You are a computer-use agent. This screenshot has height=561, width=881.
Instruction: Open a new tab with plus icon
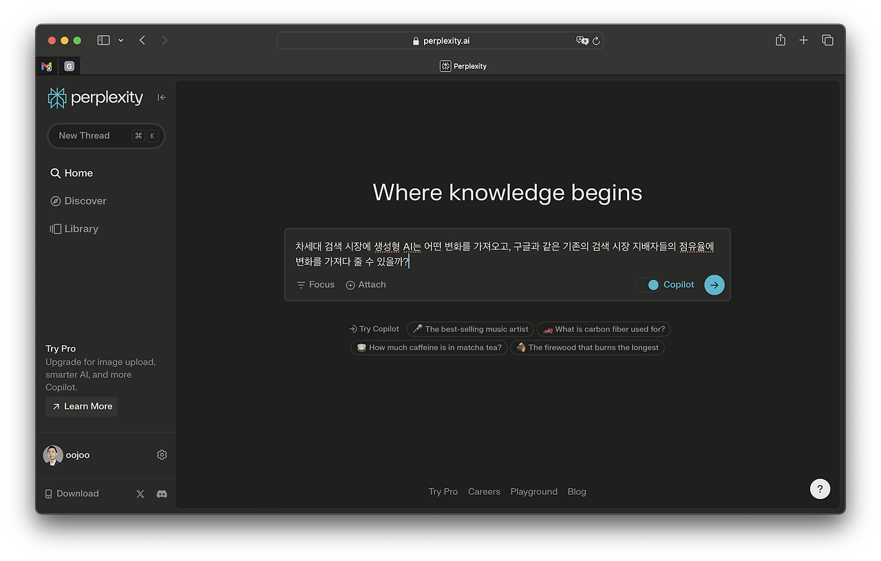click(803, 41)
